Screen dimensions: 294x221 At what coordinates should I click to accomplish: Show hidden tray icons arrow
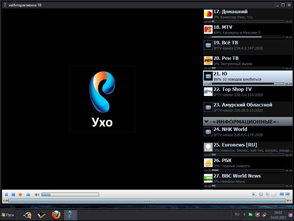pyautogui.click(x=244, y=214)
